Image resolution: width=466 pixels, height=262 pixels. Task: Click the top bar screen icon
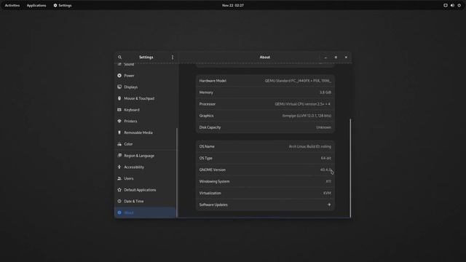[446, 5]
